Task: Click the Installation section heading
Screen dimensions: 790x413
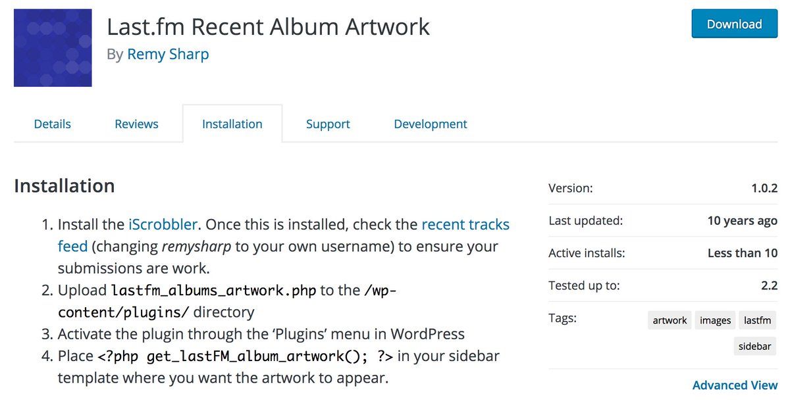Action: 64,186
